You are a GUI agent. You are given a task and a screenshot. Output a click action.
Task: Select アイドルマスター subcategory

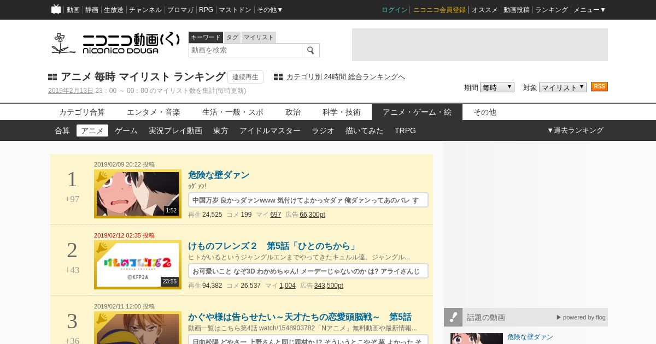270,131
